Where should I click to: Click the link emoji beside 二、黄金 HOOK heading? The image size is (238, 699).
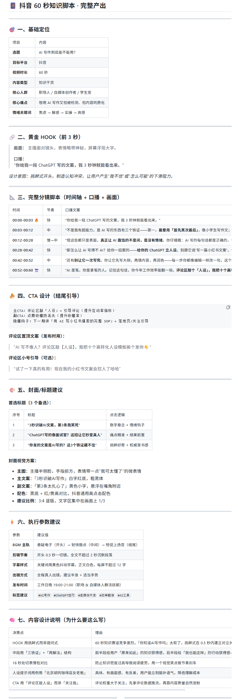12,137
